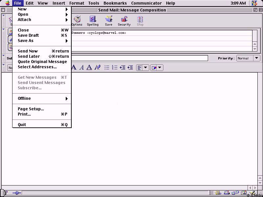The width and height of the screenshot is (263, 197).
Task: Apply bold text formatting
Action: coord(74,68)
